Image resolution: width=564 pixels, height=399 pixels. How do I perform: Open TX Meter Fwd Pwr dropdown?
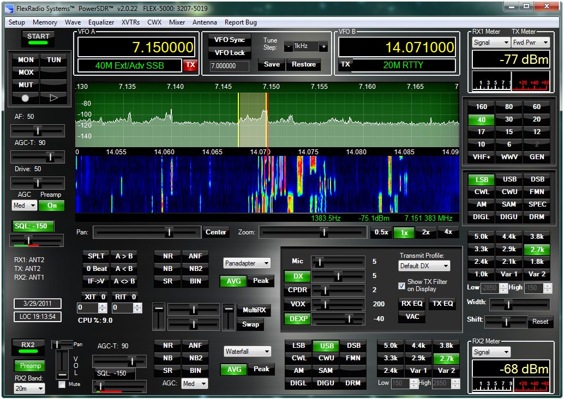point(530,43)
